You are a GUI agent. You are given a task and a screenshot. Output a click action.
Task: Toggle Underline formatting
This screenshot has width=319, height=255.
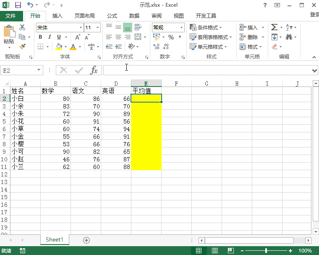coord(59,37)
